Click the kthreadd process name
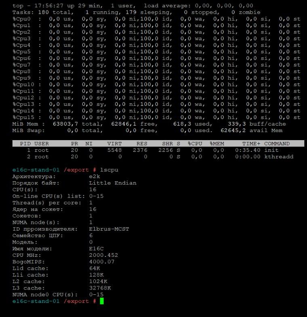Viewport: 307px width, 317px height. coord(279,157)
